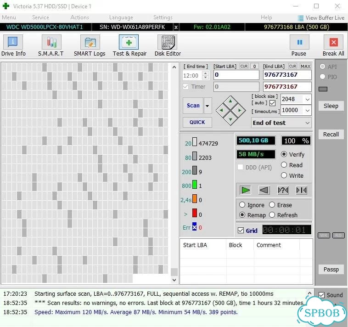
Task: Pause the current scan
Action: [299, 45]
